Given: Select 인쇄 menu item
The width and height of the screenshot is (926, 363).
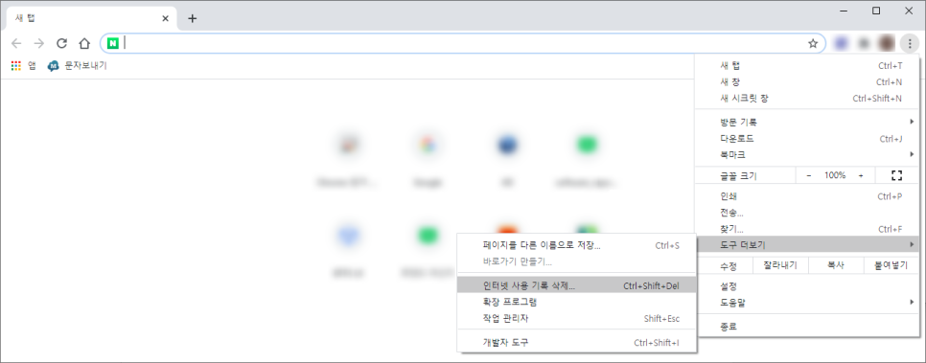Looking at the screenshot, I should [807, 196].
